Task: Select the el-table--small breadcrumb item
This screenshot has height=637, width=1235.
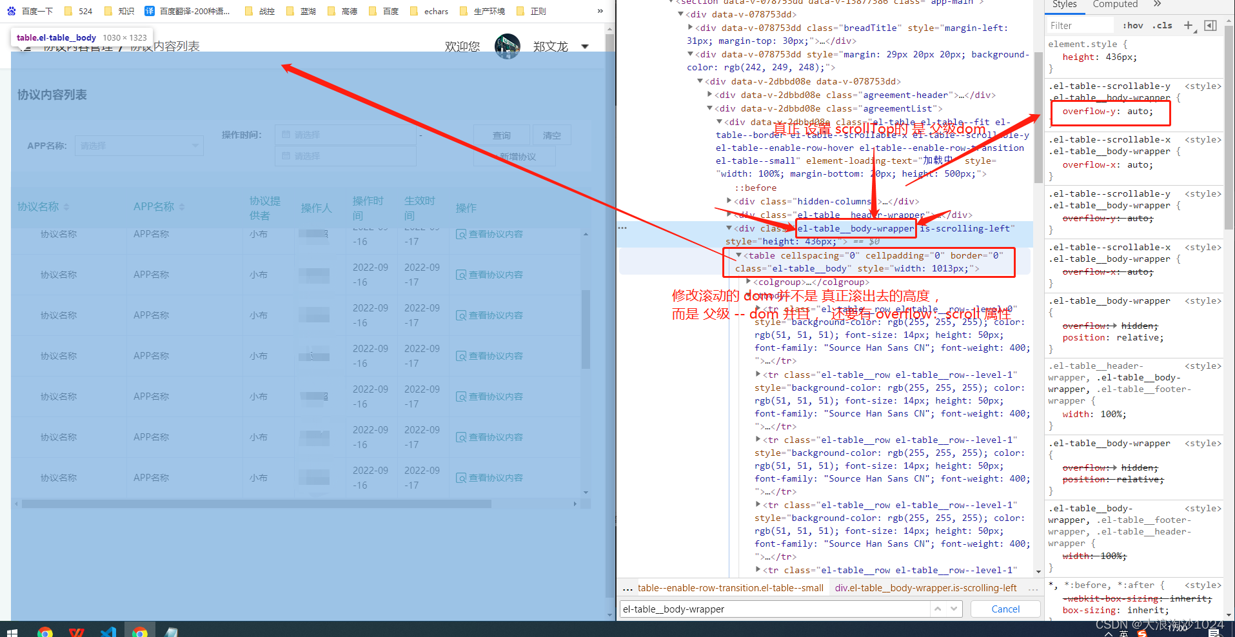Action: click(731, 588)
